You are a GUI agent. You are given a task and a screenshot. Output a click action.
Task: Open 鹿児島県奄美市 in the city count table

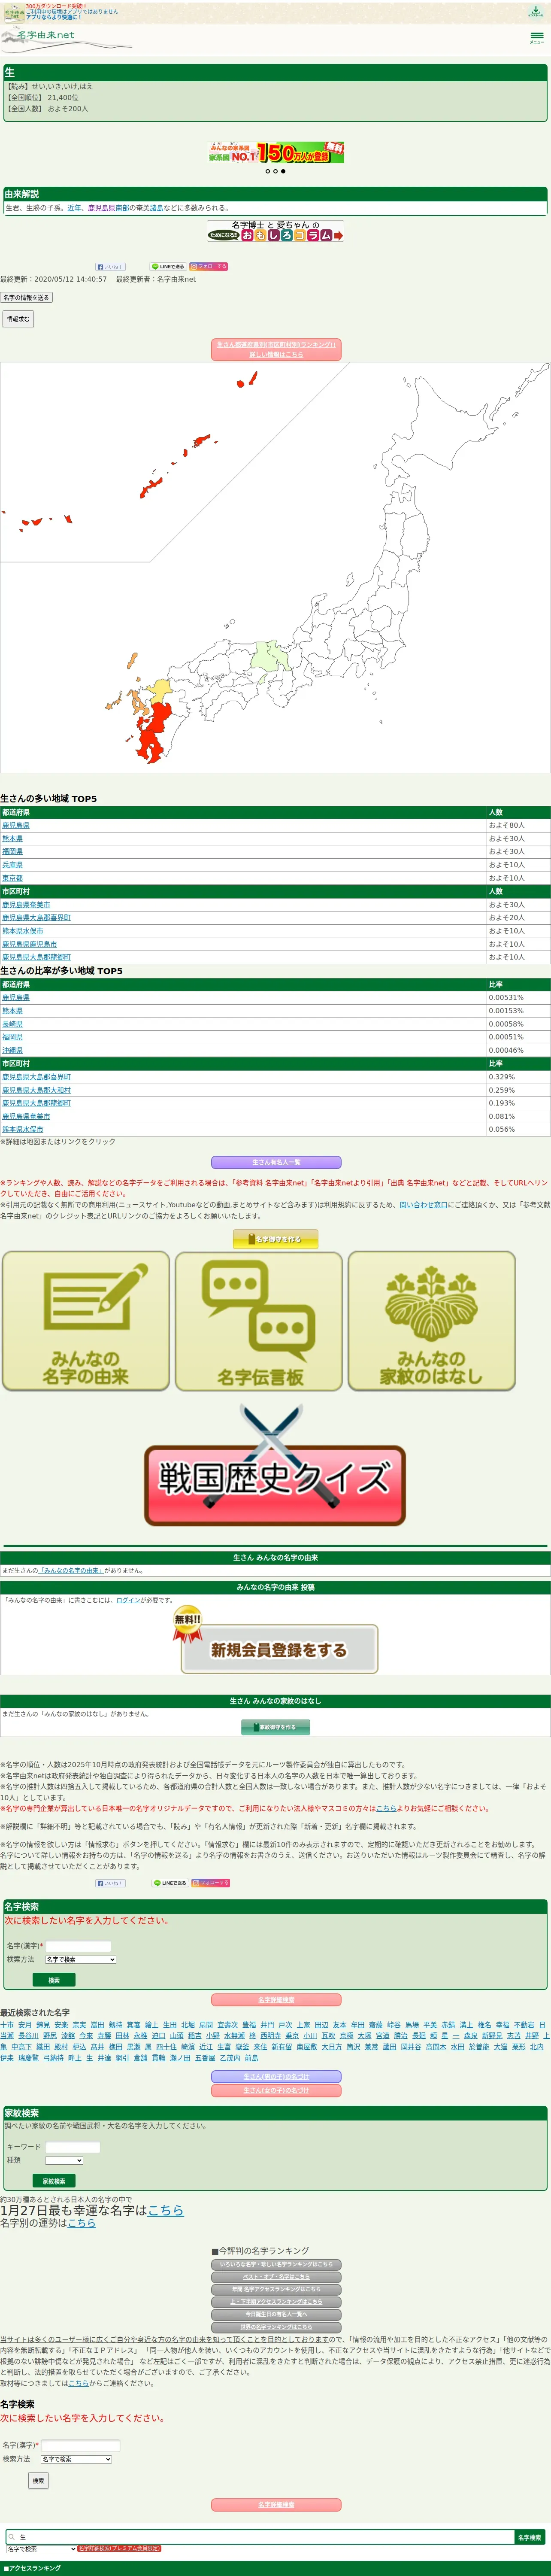pyautogui.click(x=26, y=904)
